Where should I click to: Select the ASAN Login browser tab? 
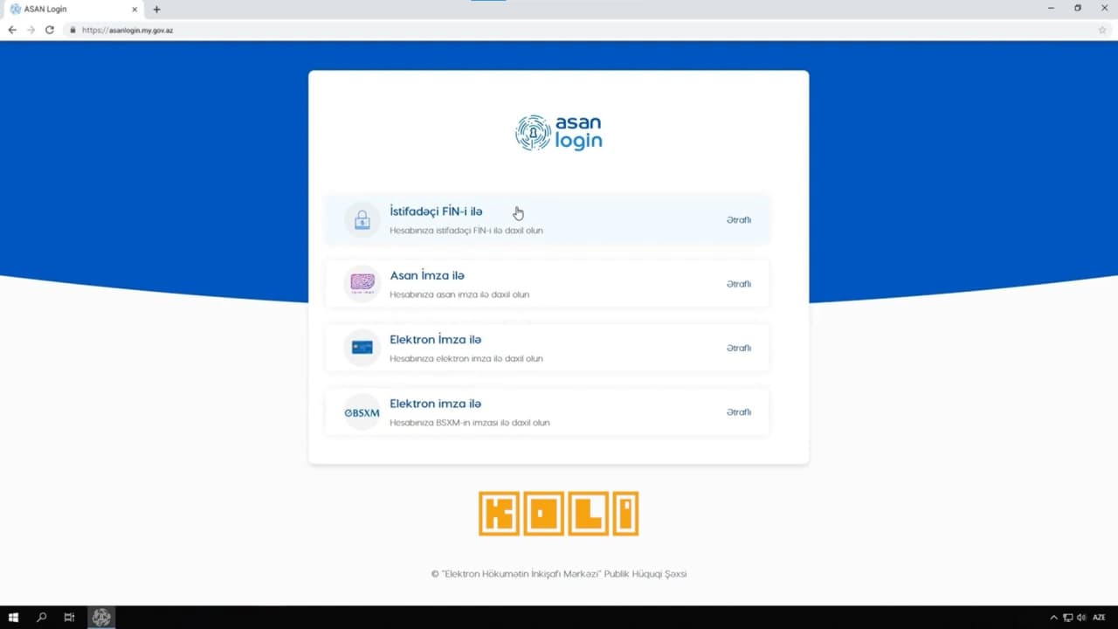73,9
